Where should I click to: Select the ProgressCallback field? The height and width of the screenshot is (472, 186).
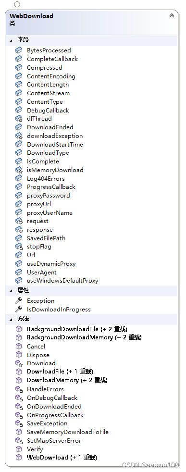tap(51, 186)
